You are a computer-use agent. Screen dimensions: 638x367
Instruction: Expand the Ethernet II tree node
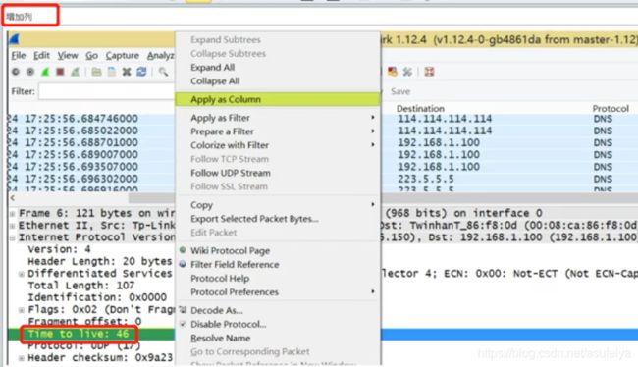click(13, 226)
